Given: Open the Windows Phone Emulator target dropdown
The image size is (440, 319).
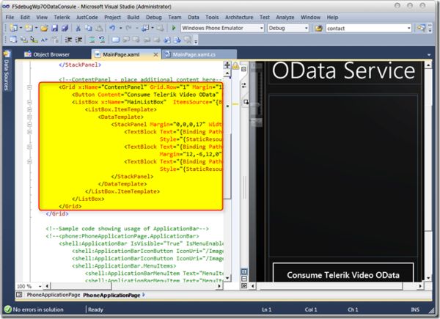Looking at the screenshot, I should tap(262, 28).
